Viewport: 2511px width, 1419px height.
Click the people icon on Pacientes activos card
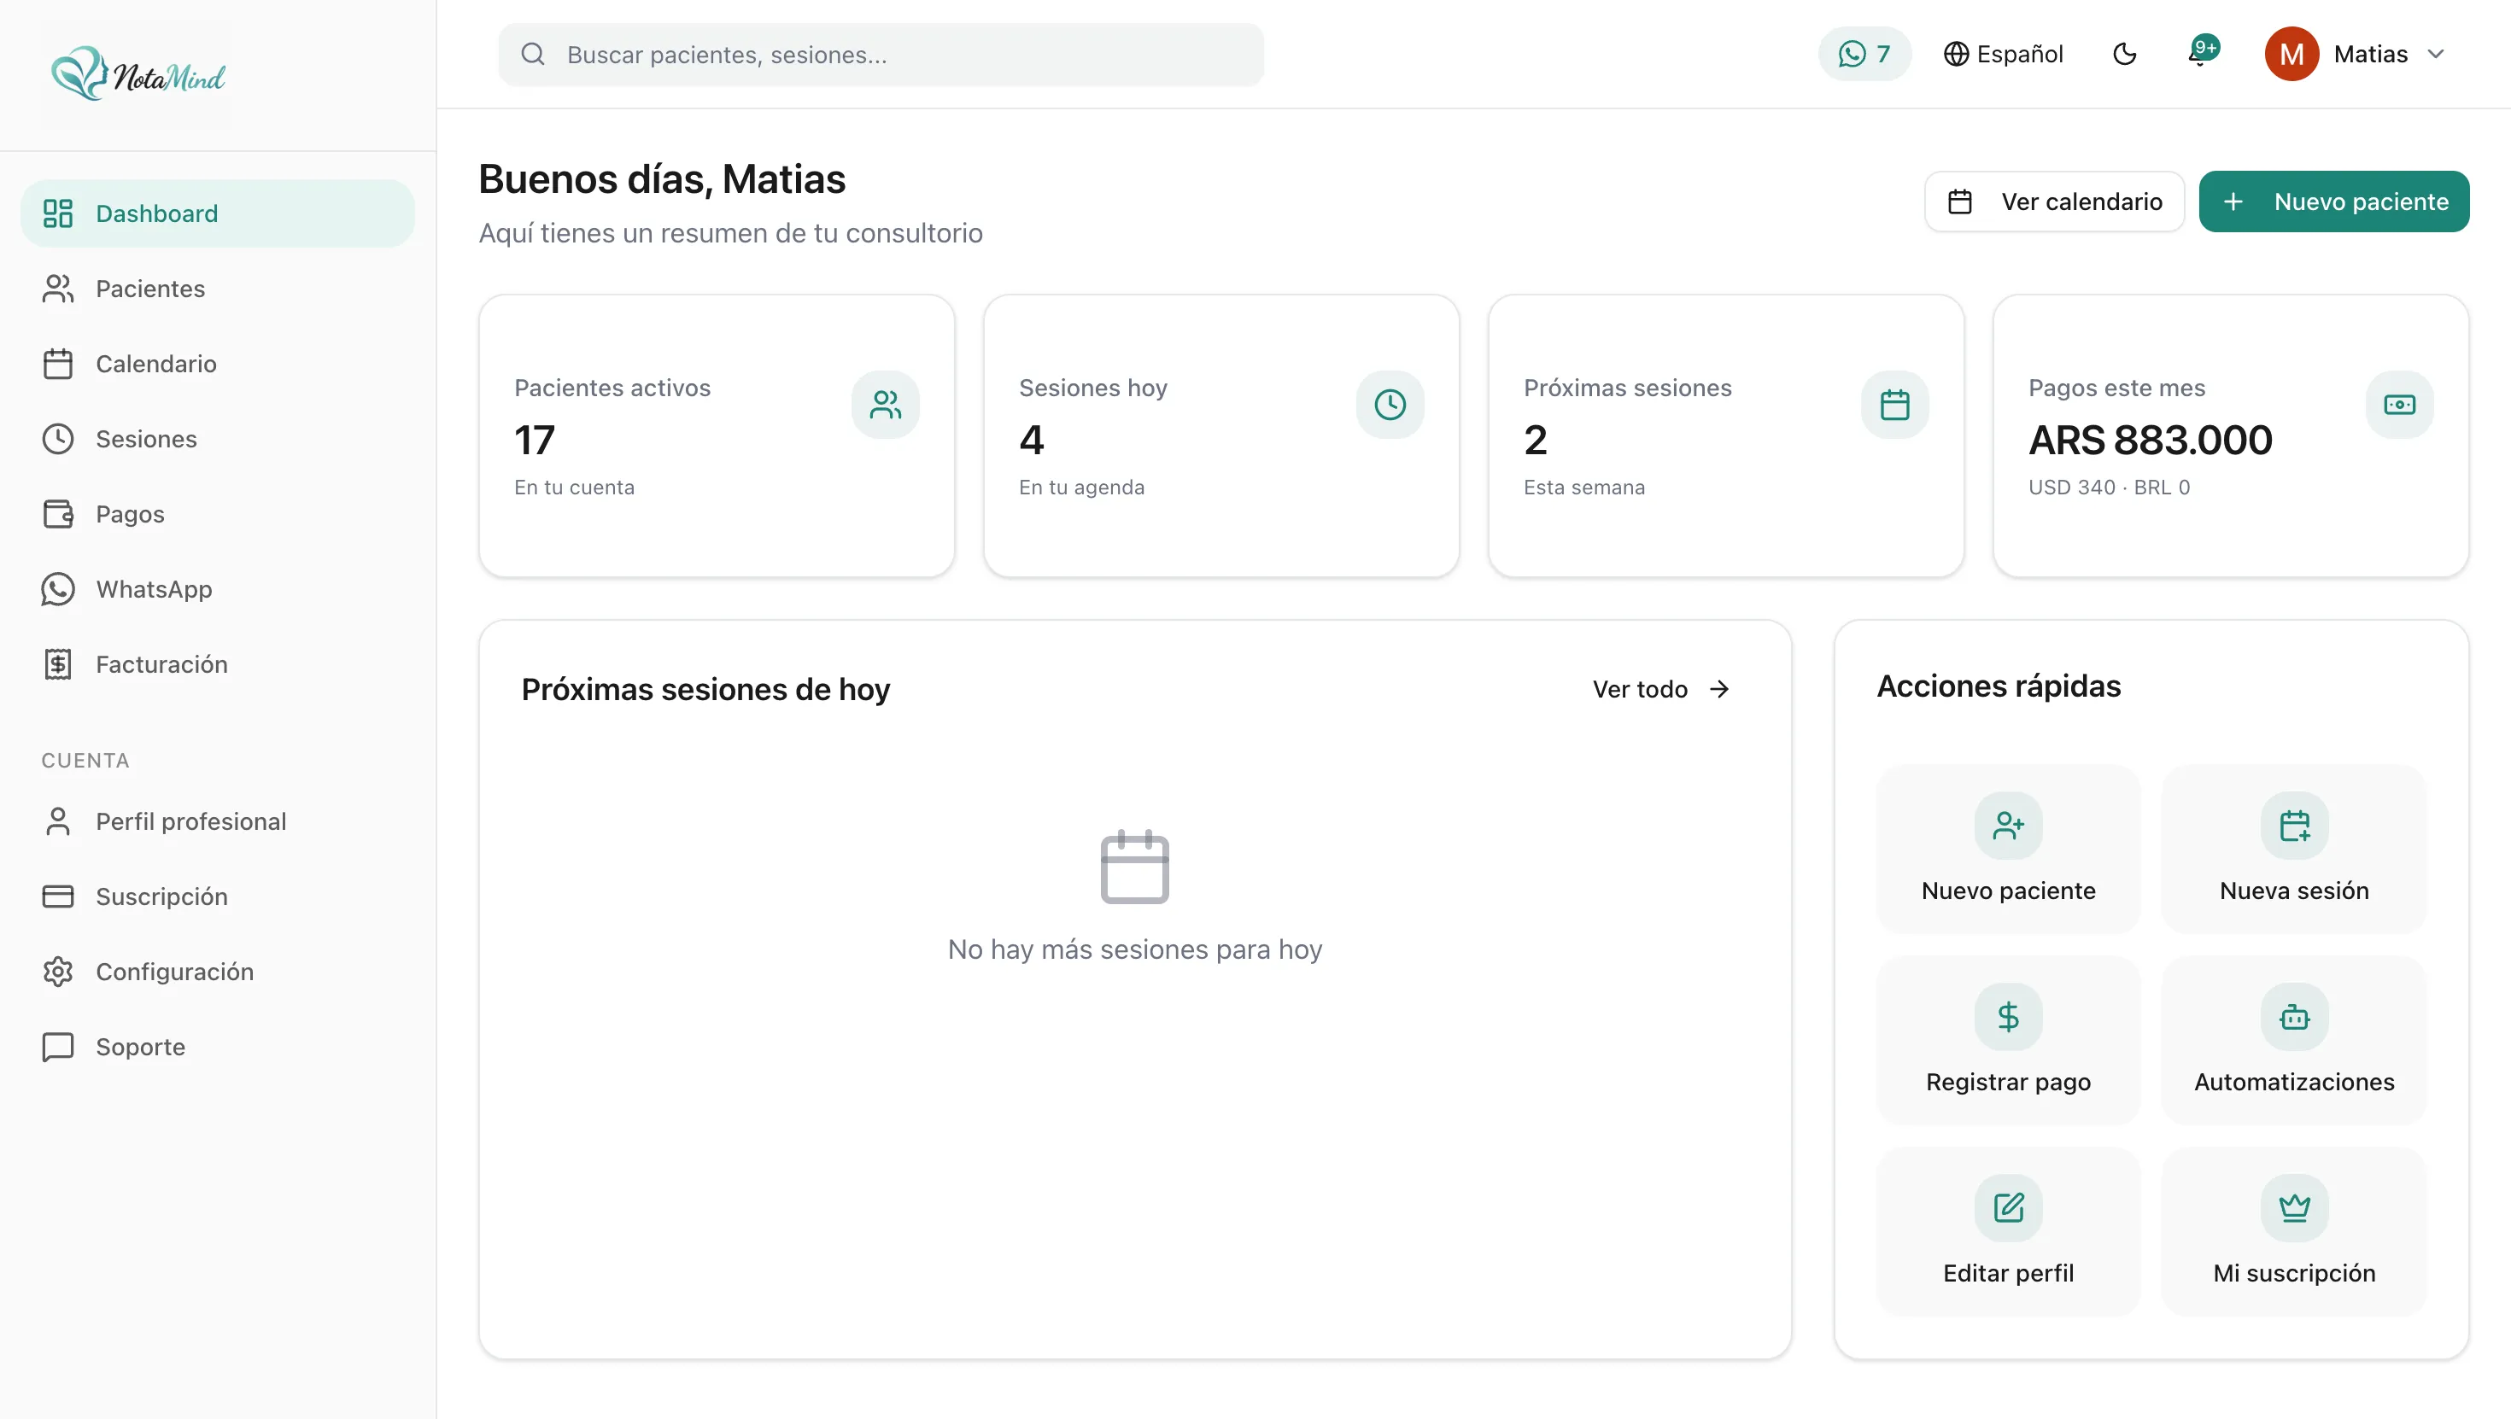[885, 405]
